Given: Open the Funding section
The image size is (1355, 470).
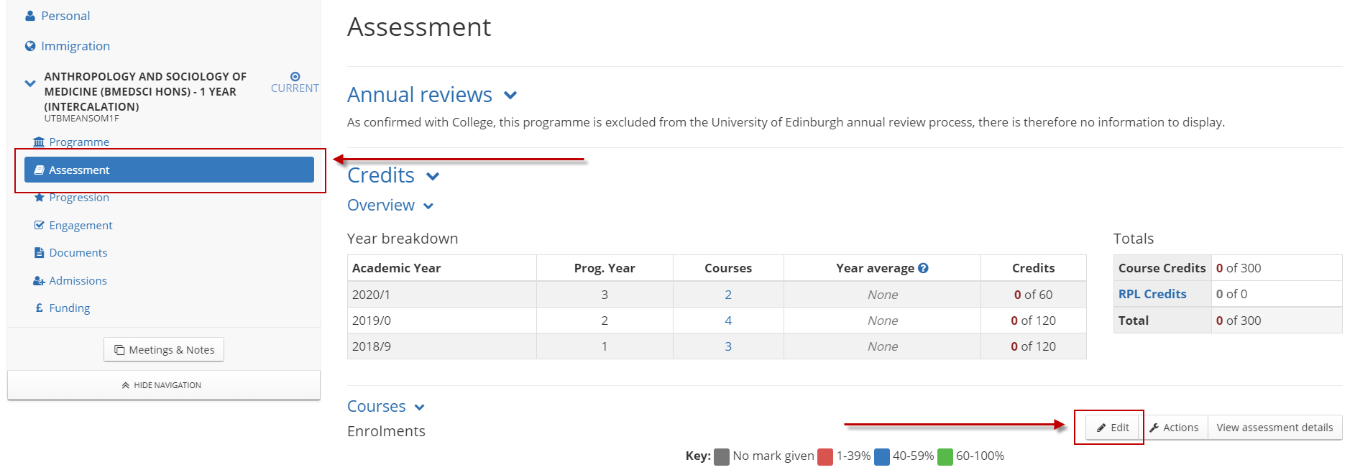Looking at the screenshot, I should pos(69,308).
